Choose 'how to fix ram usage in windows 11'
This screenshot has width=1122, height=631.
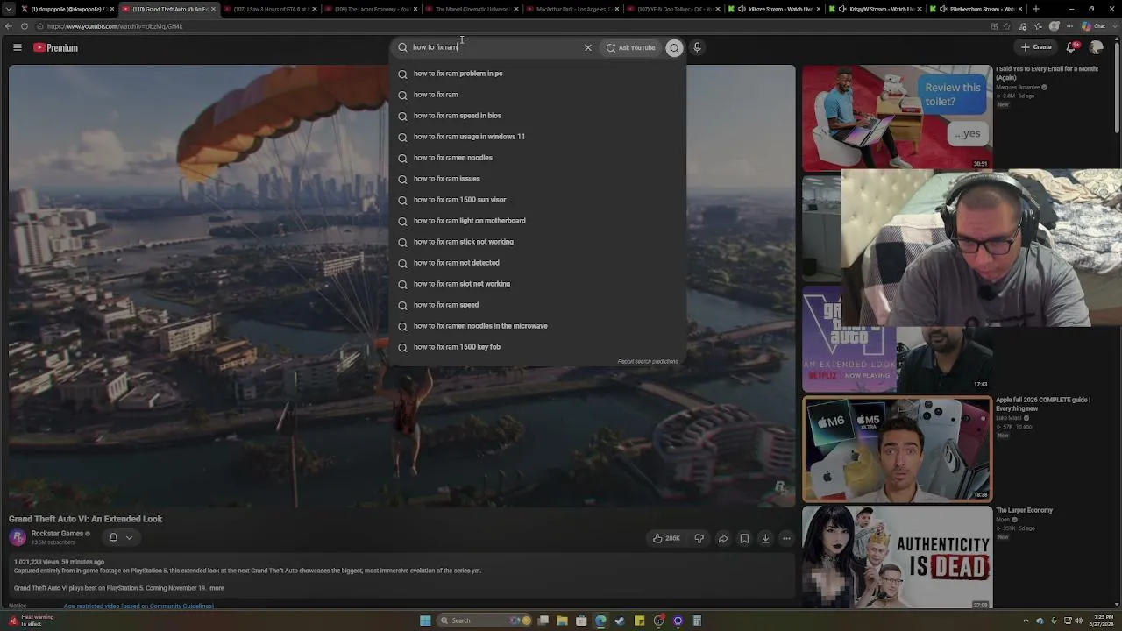(x=537, y=137)
